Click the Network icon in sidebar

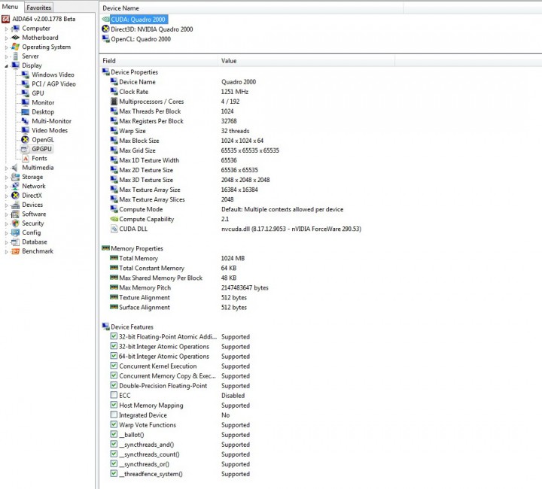pos(16,186)
